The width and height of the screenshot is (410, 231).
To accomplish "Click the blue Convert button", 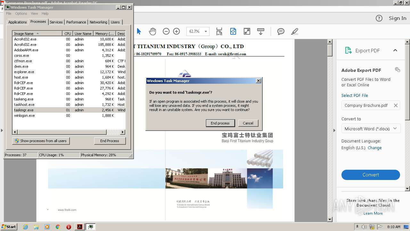I will 371,175.
